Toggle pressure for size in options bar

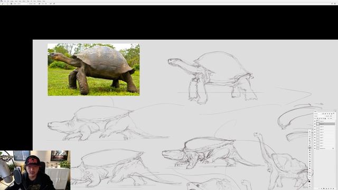pos(54,4)
